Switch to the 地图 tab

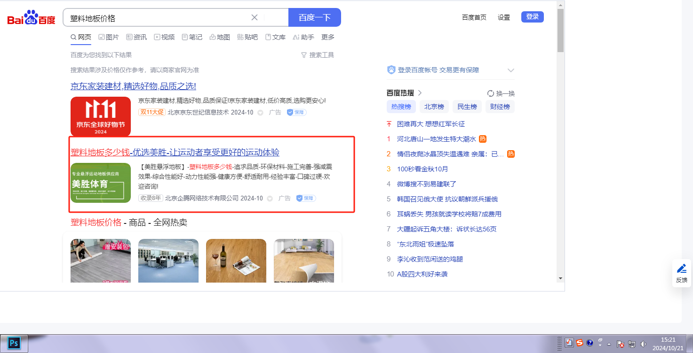pyautogui.click(x=220, y=37)
